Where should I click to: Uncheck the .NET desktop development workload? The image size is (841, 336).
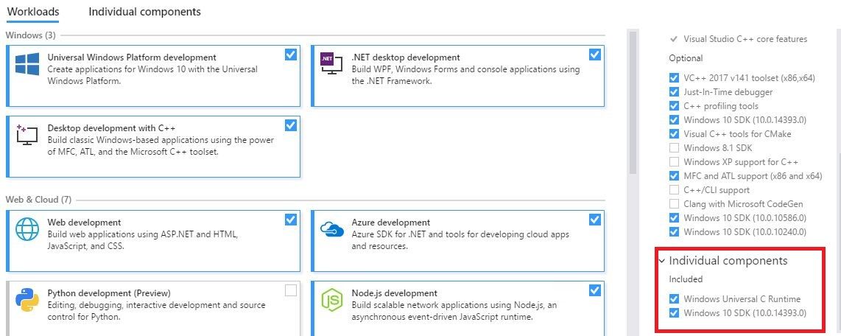(595, 55)
